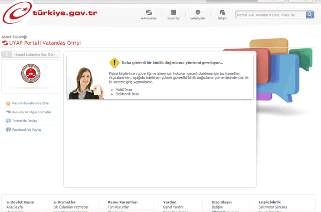
Task: Click the star icon for Favori Hizmetlerim
Action: 8,103
